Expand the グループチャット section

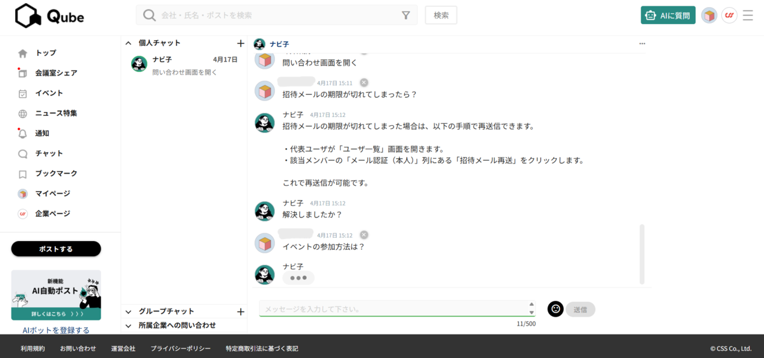tap(129, 312)
